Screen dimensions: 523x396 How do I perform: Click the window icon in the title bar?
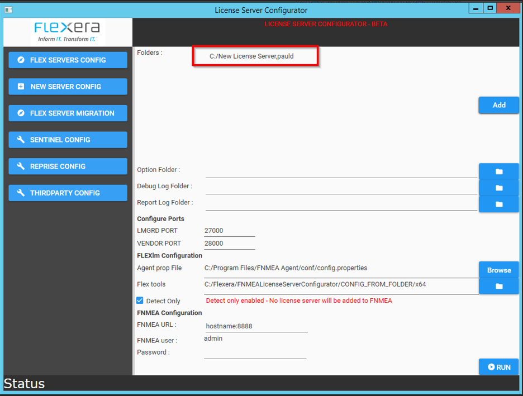pyautogui.click(x=9, y=10)
